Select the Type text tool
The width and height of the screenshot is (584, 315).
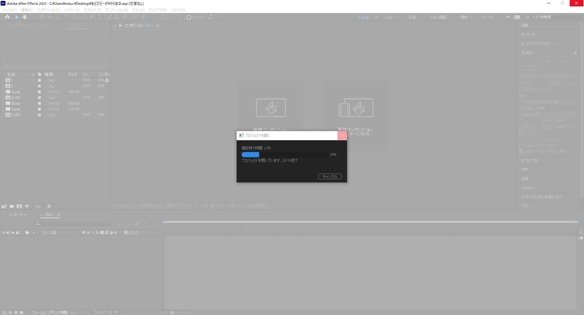point(99,17)
